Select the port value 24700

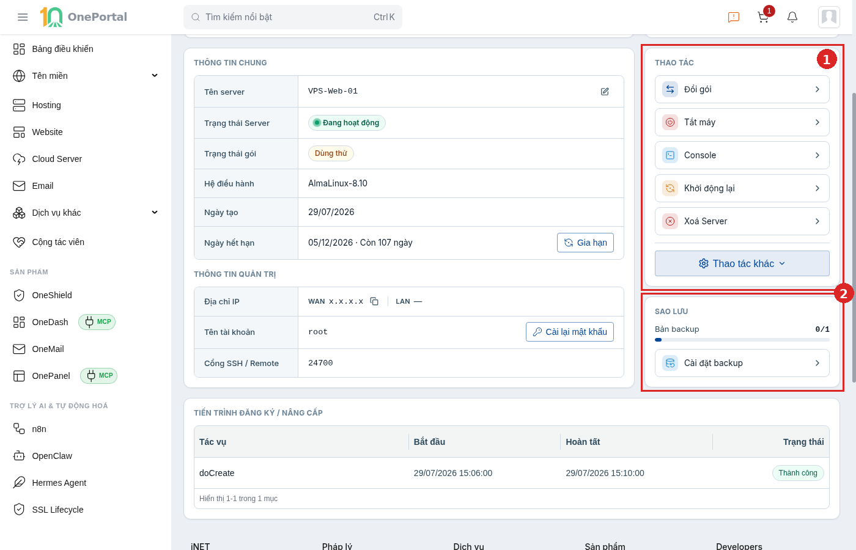(320, 363)
